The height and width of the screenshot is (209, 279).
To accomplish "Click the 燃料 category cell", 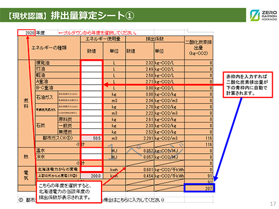I will (x=26, y=104).
